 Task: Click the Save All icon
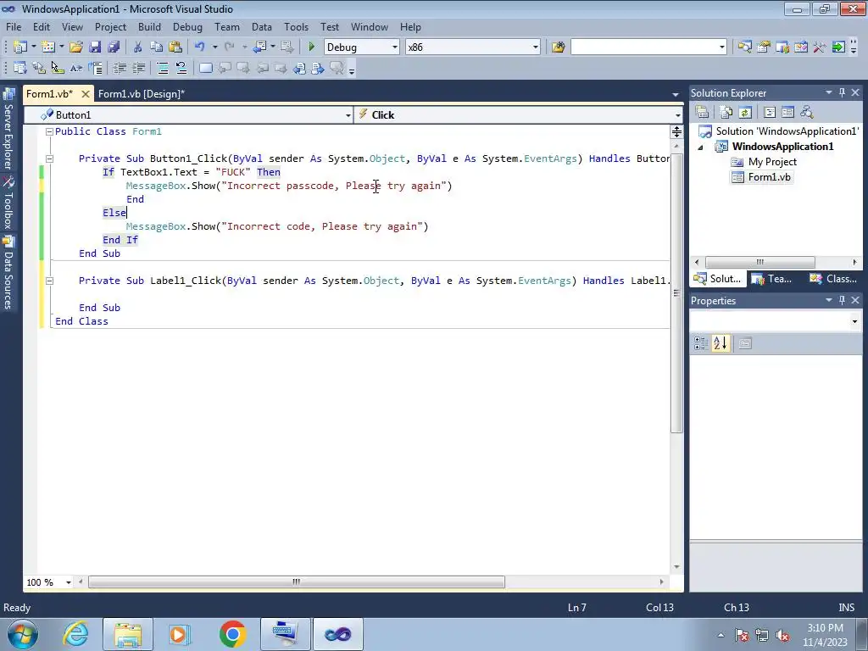click(114, 47)
